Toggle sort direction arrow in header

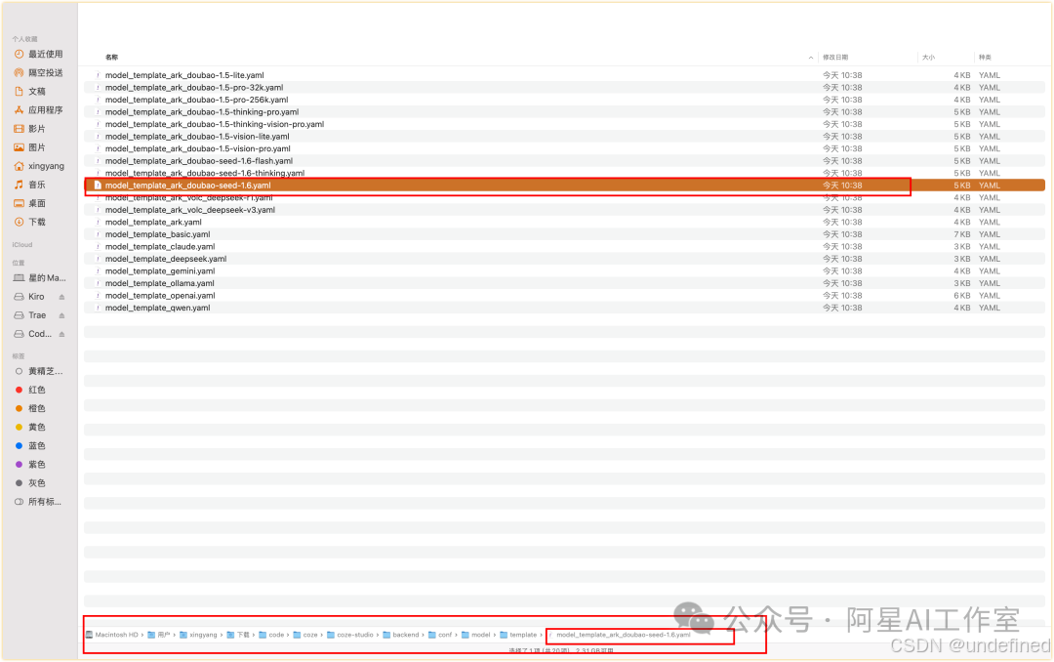(x=811, y=58)
